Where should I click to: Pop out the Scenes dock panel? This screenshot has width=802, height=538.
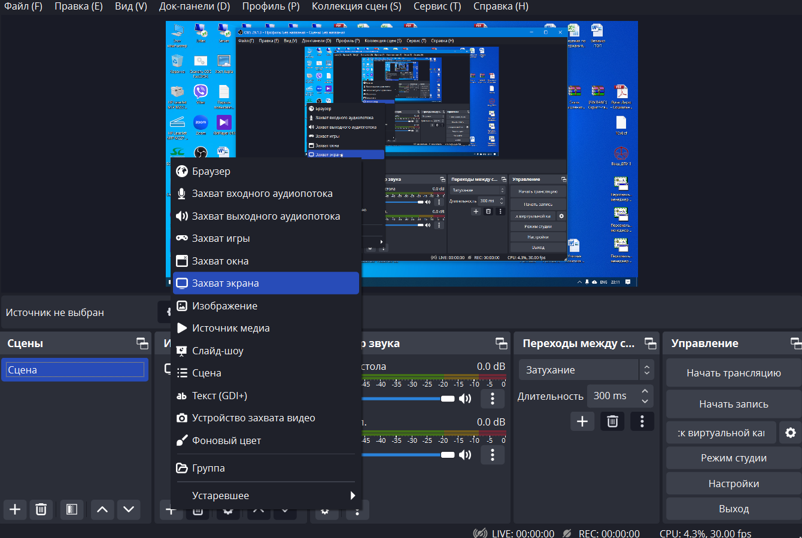[142, 344]
